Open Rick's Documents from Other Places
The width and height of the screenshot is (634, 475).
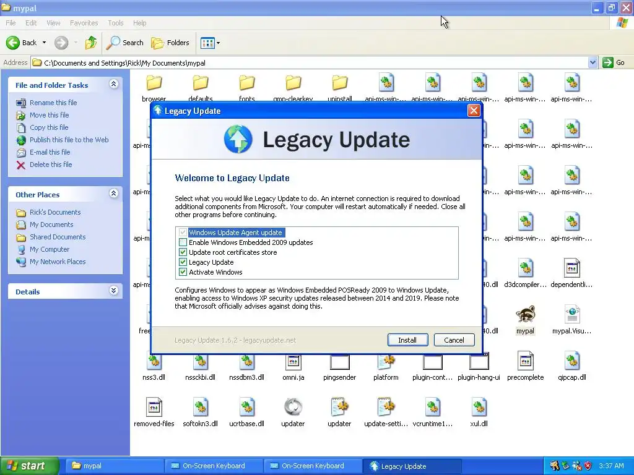[55, 212]
